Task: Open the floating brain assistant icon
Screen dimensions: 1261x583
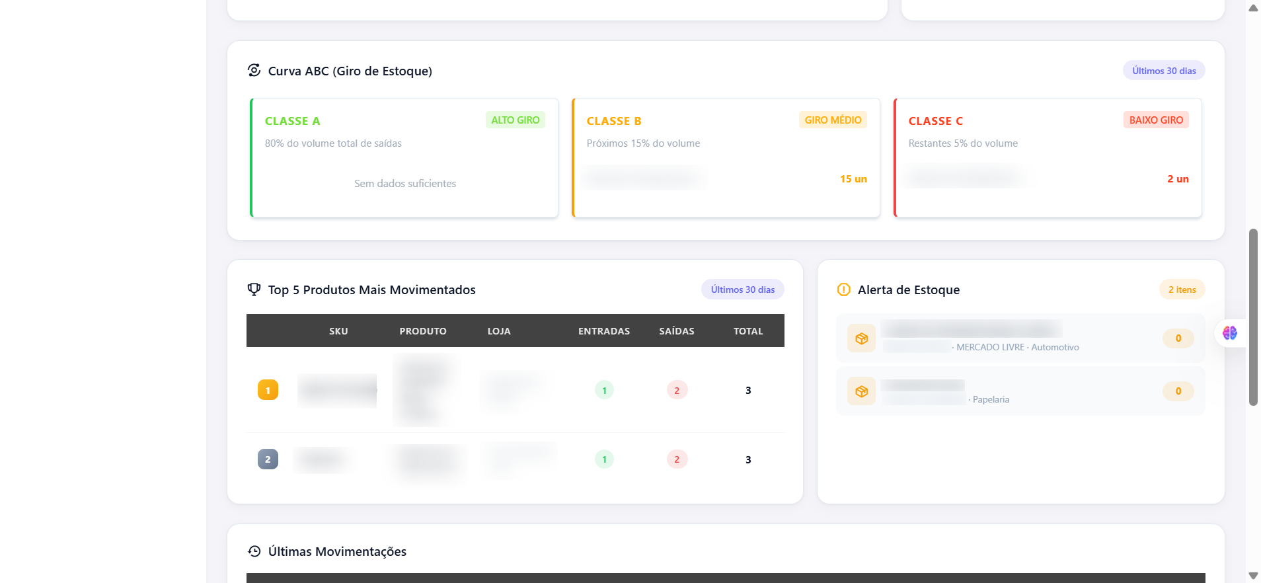Action: 1230,333
